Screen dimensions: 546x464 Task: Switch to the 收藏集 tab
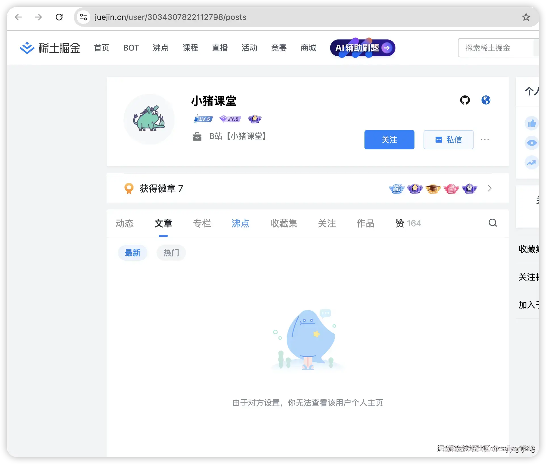284,223
